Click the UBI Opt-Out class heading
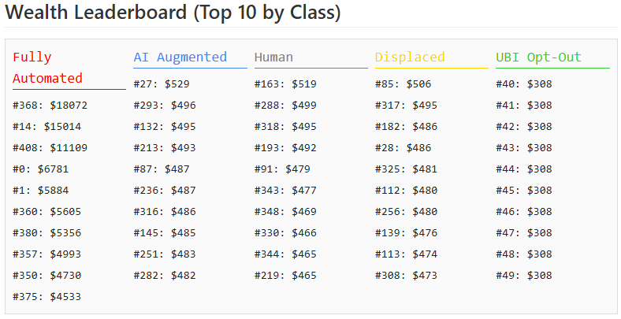 (x=538, y=57)
